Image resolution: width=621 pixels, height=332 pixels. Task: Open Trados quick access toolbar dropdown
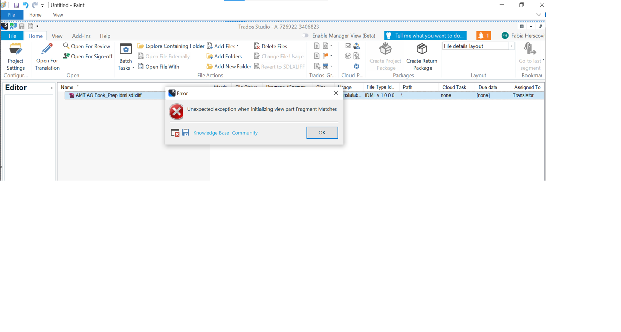[x=37, y=26]
